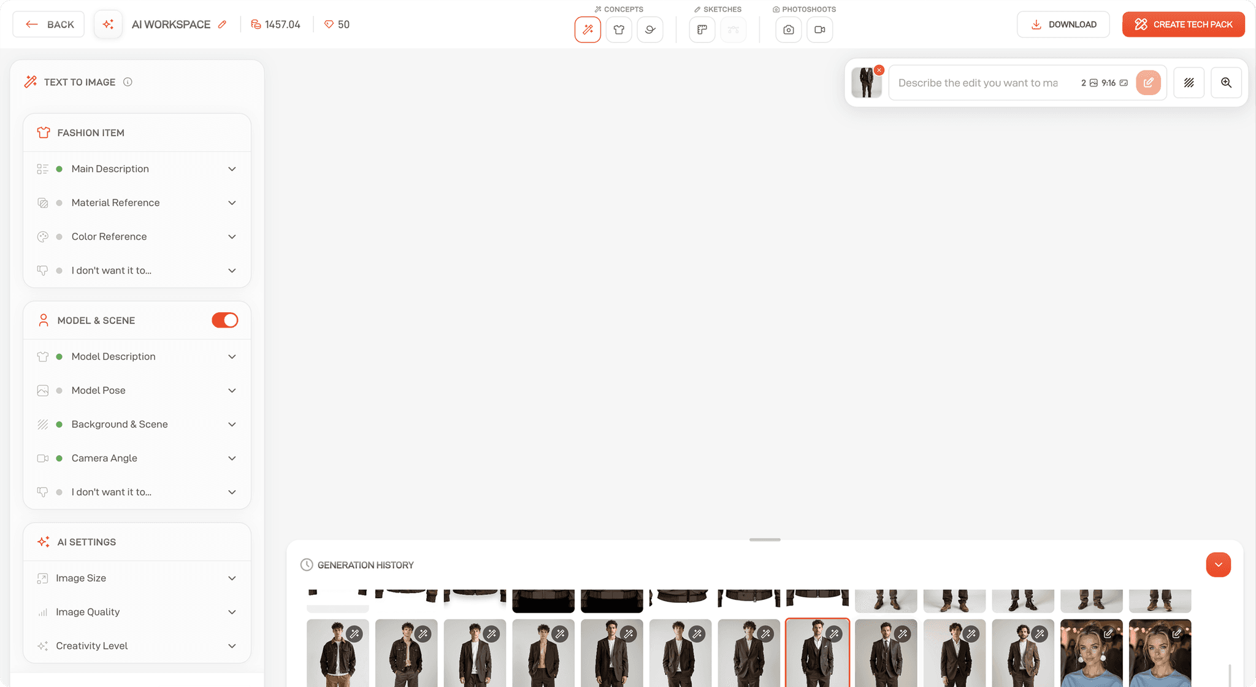Open the Image Quality dropdown
Screen dimensions: 1256x687
point(137,612)
